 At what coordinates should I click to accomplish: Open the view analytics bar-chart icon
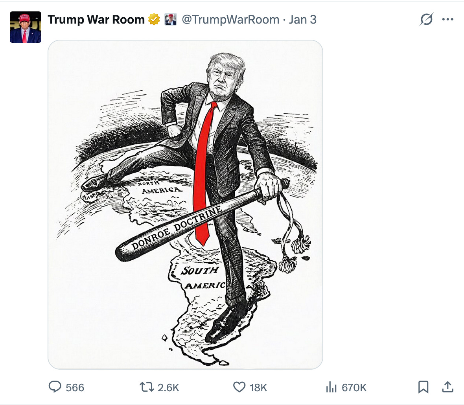tap(331, 387)
